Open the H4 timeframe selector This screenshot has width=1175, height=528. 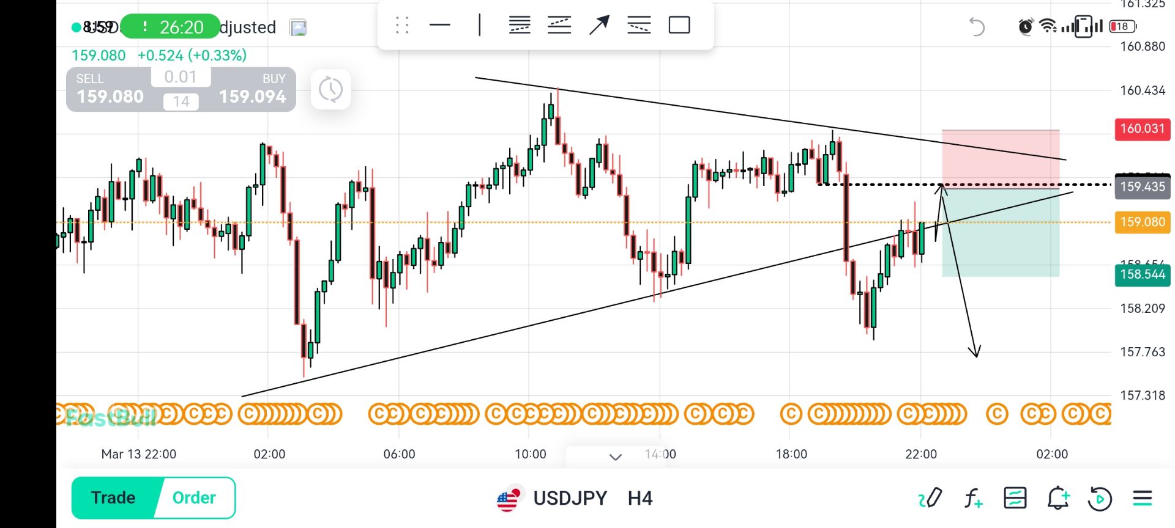tap(640, 498)
